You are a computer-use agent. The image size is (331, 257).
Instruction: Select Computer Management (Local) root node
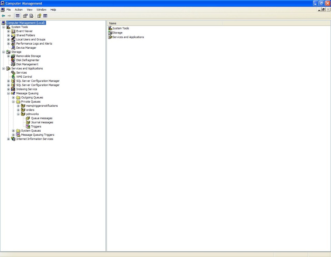click(x=26, y=23)
